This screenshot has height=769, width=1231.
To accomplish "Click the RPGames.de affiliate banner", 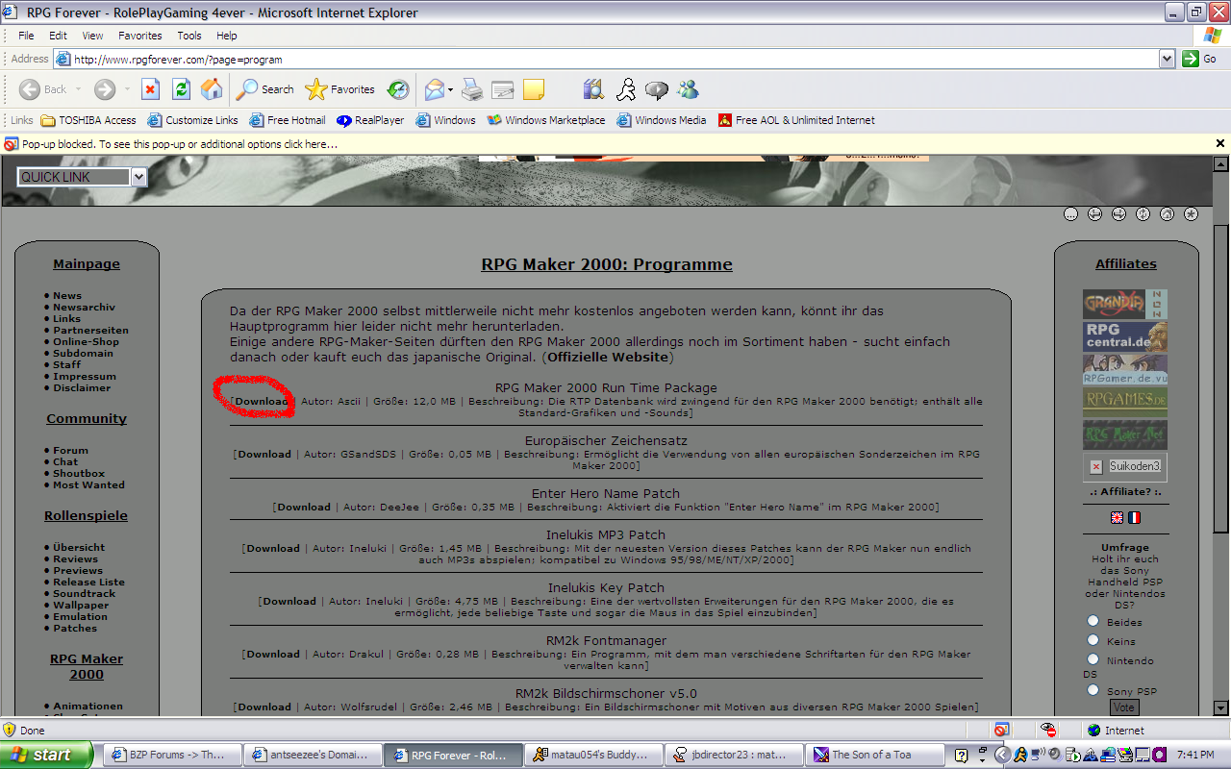I will 1125,402.
